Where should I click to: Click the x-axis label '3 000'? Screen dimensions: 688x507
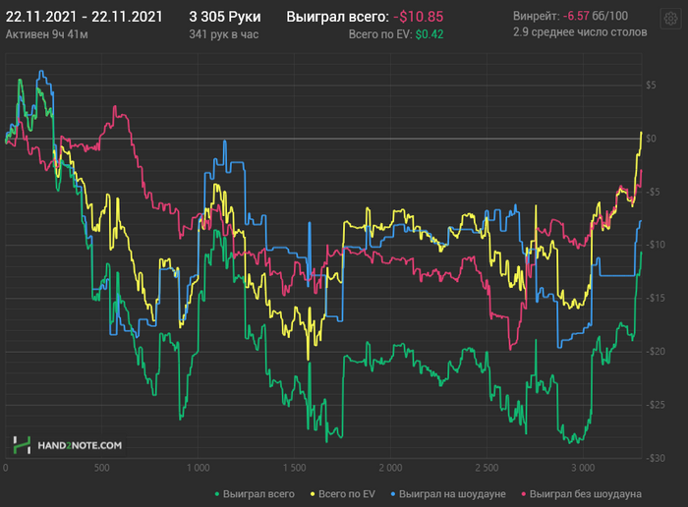tap(583, 468)
